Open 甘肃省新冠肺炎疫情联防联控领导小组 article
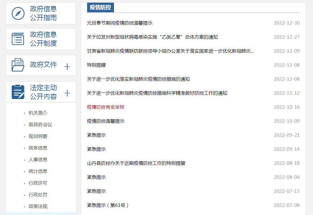 (x=171, y=51)
